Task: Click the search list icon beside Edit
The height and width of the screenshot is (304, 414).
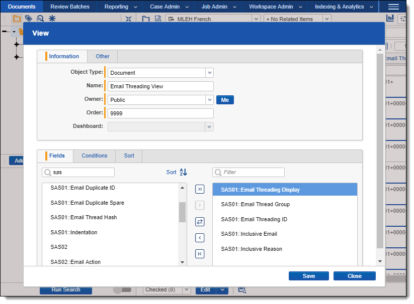Action: click(x=242, y=290)
